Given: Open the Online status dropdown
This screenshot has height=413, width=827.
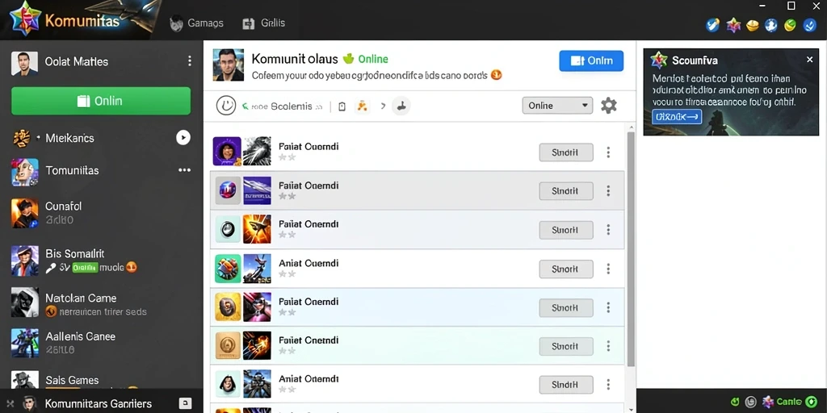Looking at the screenshot, I should coord(557,106).
